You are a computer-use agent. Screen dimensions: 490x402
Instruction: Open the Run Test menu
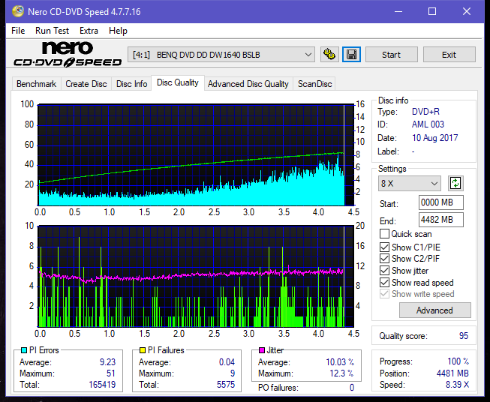(x=52, y=31)
